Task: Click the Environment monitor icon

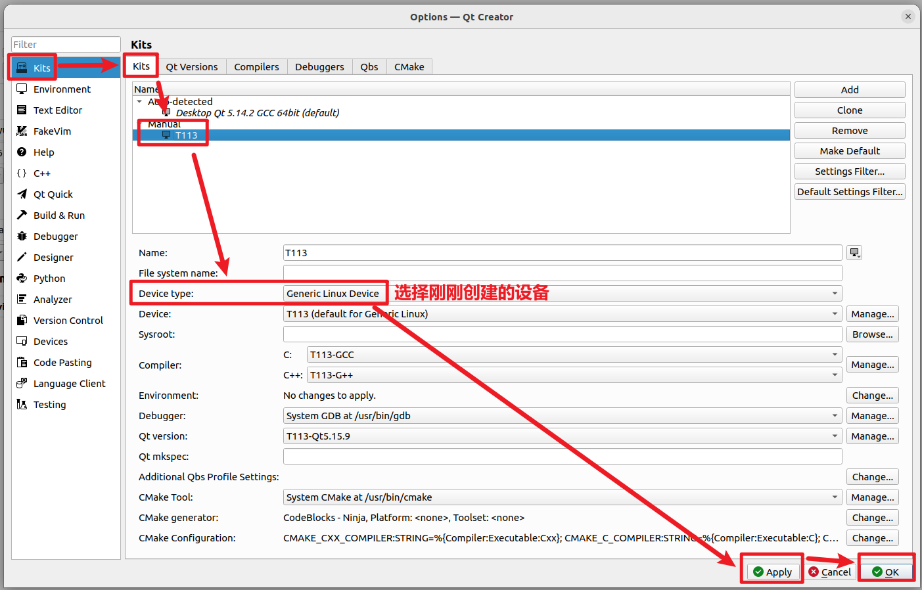Action: pos(22,89)
